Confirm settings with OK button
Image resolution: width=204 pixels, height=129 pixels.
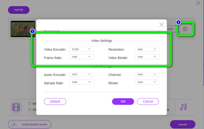pos(123,101)
